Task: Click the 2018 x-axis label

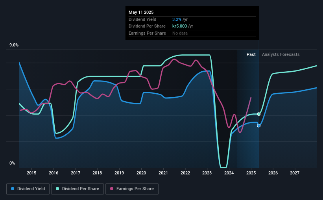Action: pyautogui.click(x=97, y=173)
